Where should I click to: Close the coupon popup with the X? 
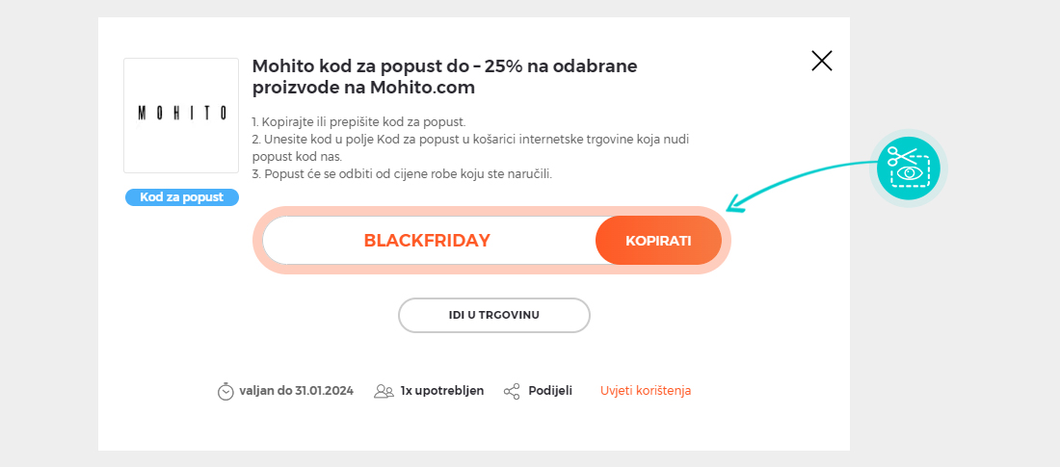(821, 61)
